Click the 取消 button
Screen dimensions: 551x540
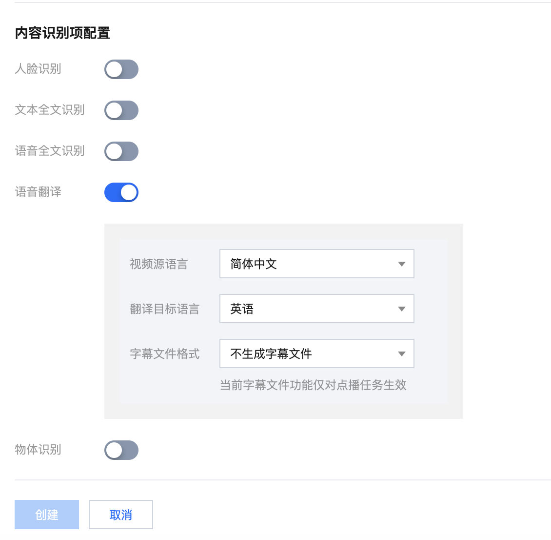tap(121, 515)
